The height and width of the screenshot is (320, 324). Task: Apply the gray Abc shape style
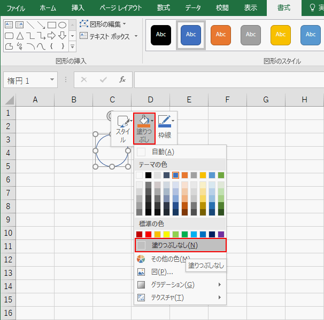pos(251,35)
